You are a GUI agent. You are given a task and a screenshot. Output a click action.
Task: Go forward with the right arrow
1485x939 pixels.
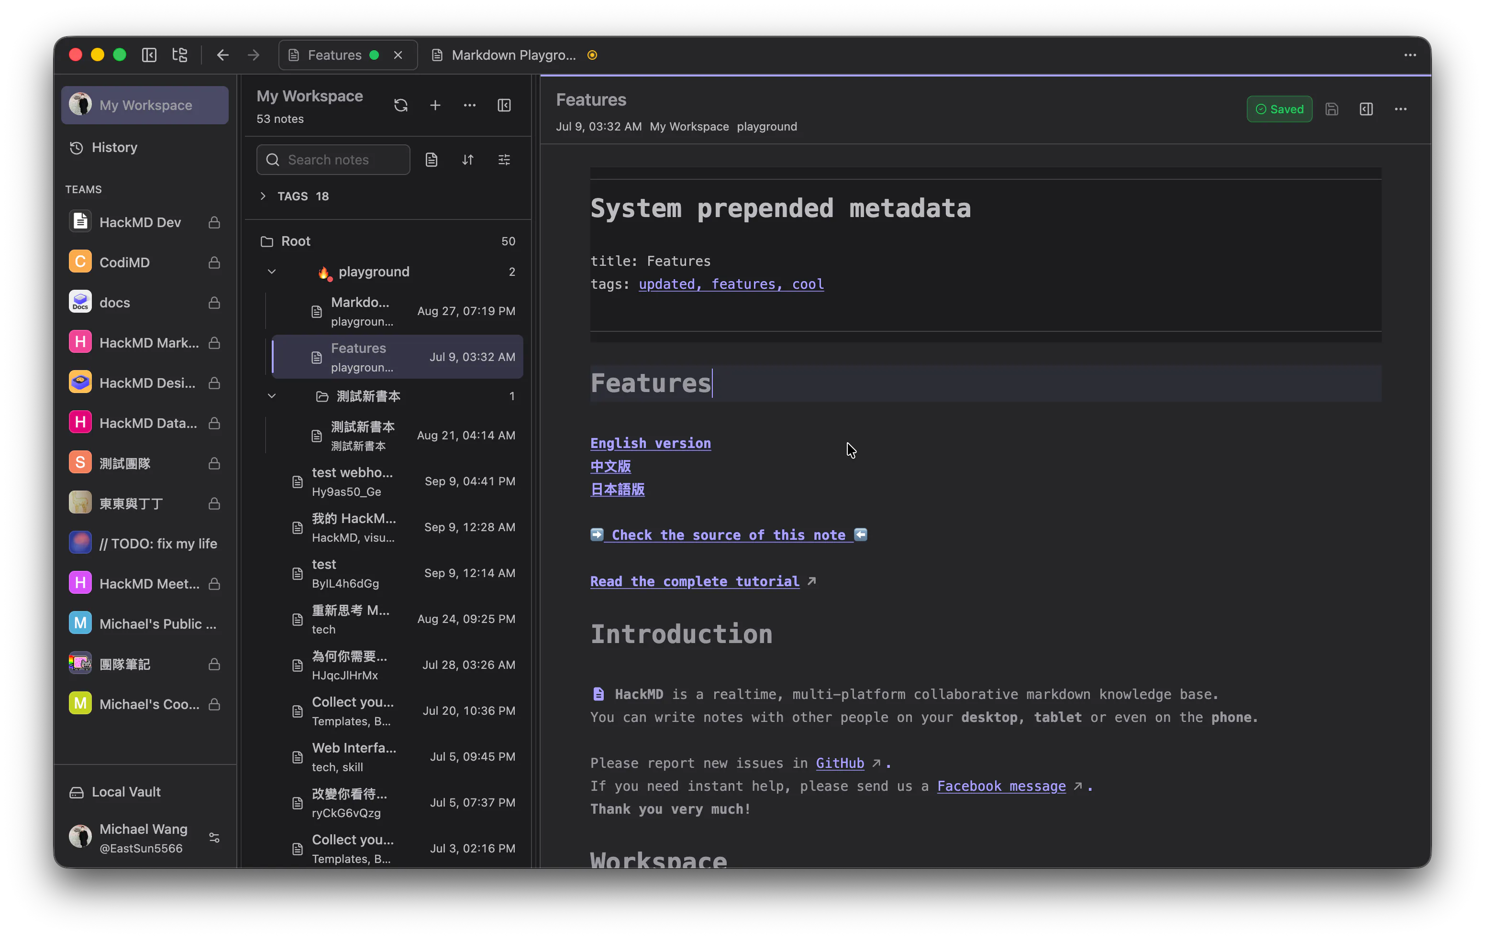(x=254, y=55)
